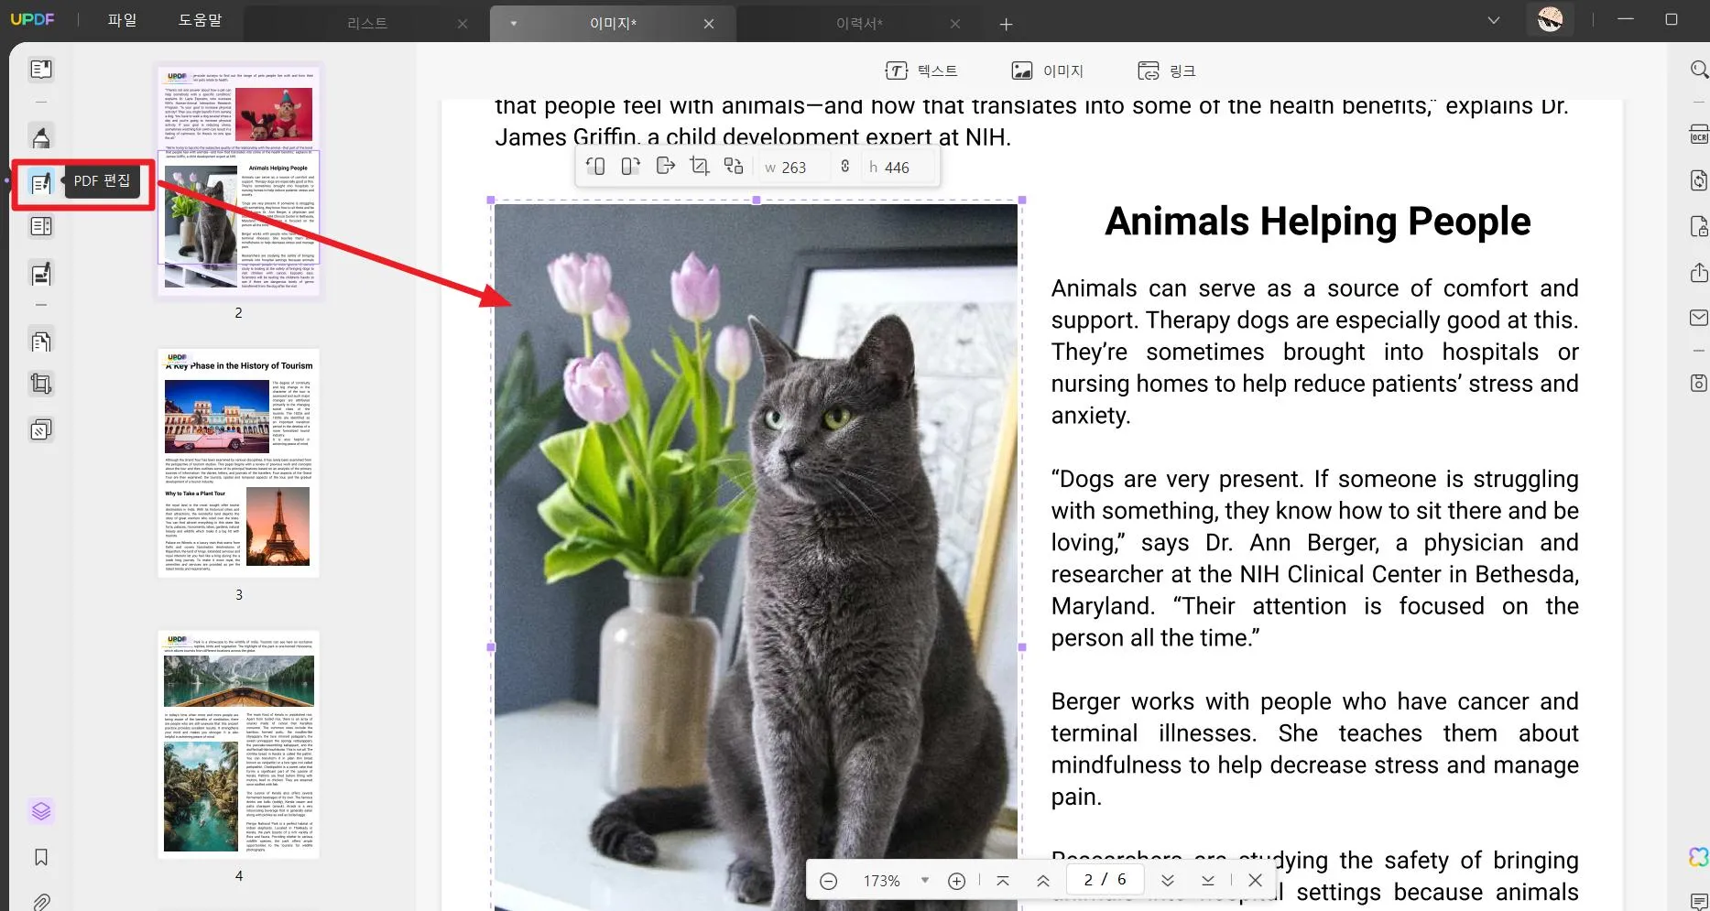
Task: Close the page navigation bar
Action: click(x=1256, y=880)
